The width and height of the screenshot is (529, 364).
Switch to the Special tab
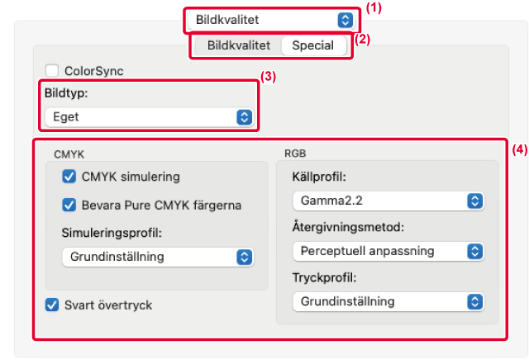click(313, 45)
